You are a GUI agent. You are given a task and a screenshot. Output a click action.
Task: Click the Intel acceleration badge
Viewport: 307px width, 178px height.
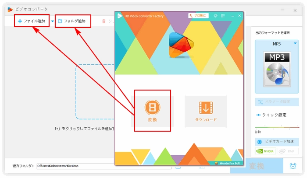(288, 151)
